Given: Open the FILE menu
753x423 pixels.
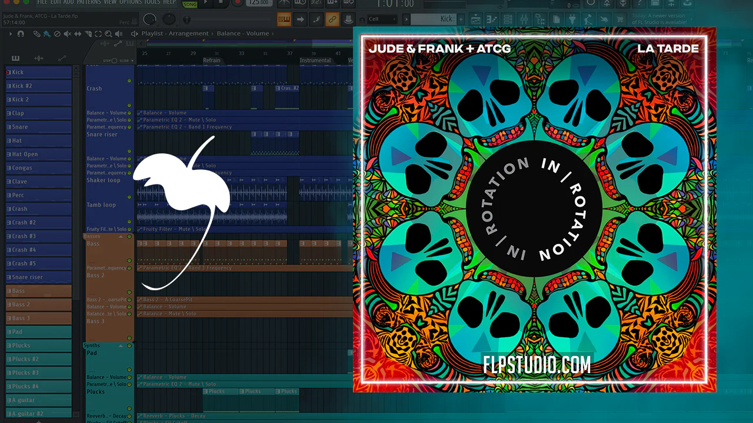Looking at the screenshot, I should (x=42, y=2).
